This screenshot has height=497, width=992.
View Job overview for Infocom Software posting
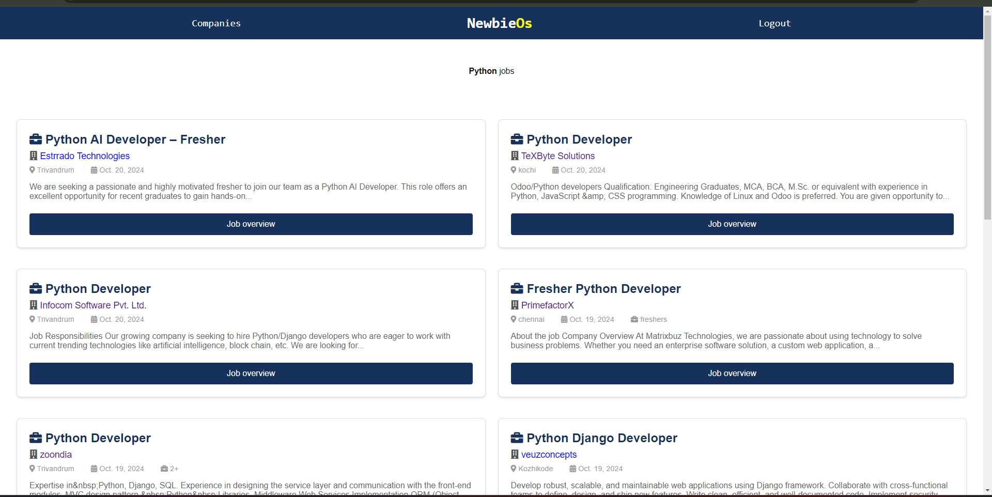(x=251, y=374)
